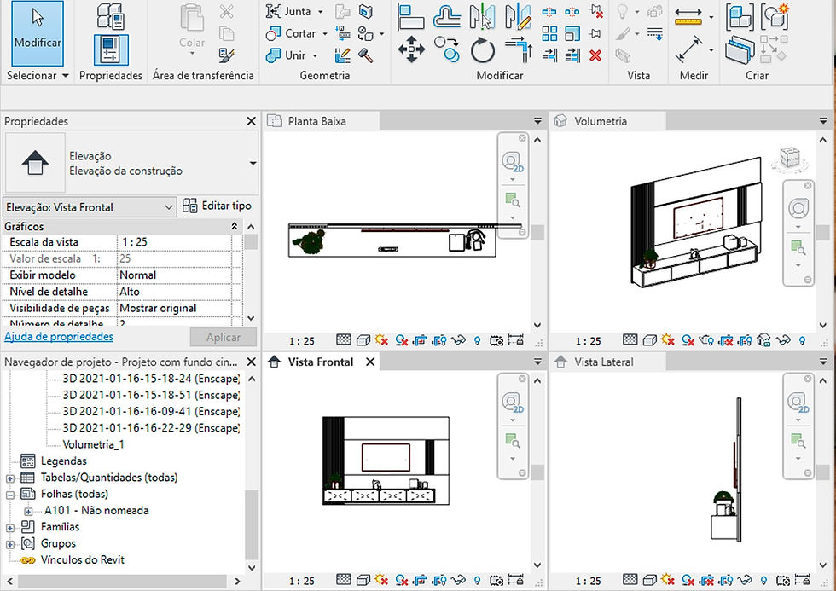The image size is (836, 591).
Task: Click the Create Parts icon
Action: [740, 49]
